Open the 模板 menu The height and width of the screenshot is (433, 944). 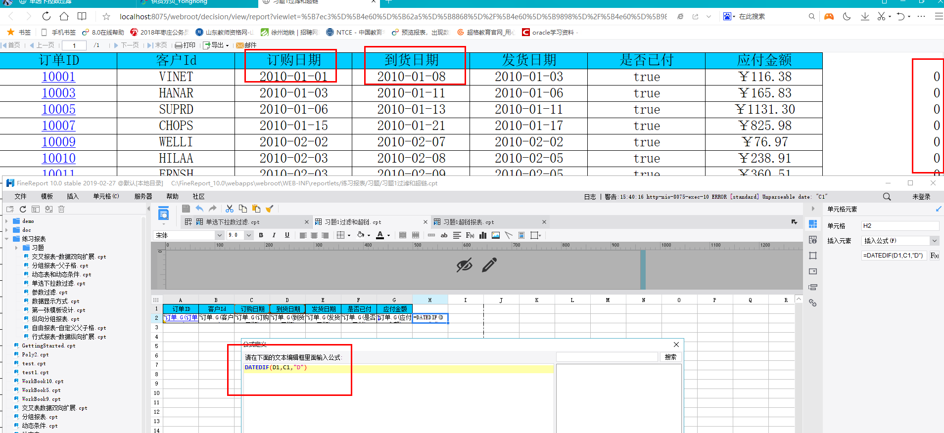click(x=47, y=196)
